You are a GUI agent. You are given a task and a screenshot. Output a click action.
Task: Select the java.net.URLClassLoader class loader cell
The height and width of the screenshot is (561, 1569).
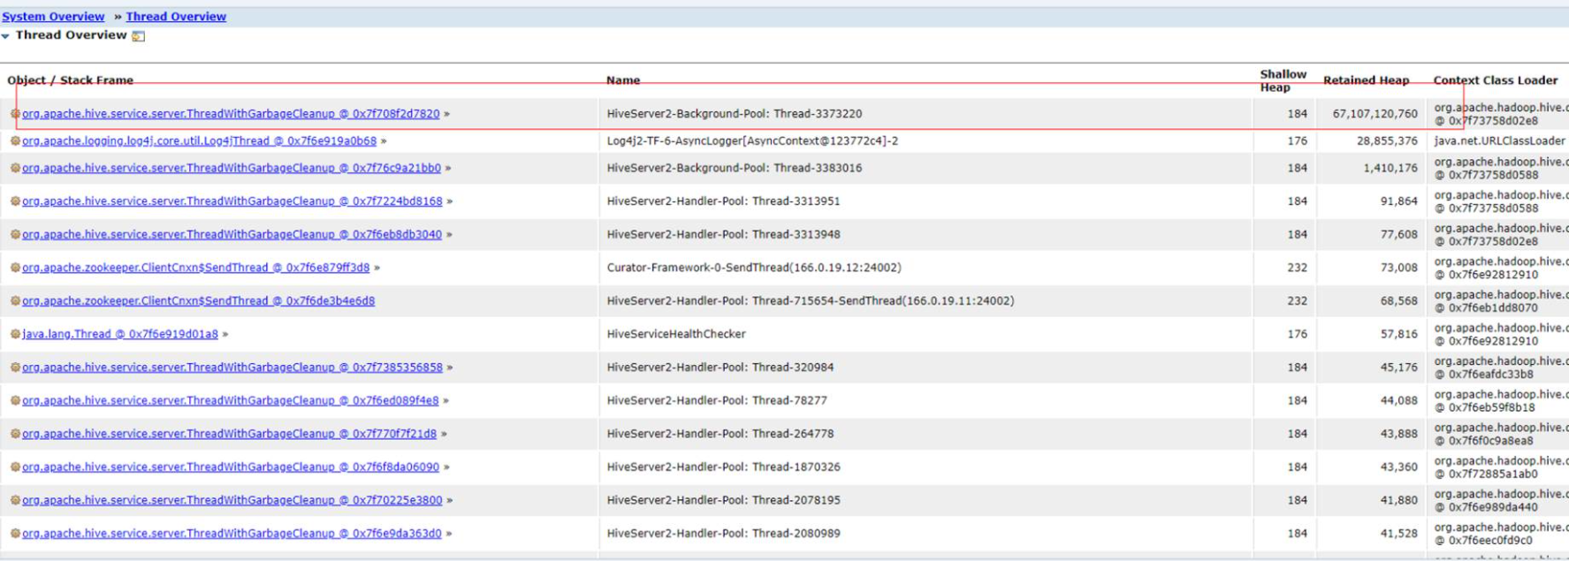(x=1499, y=140)
